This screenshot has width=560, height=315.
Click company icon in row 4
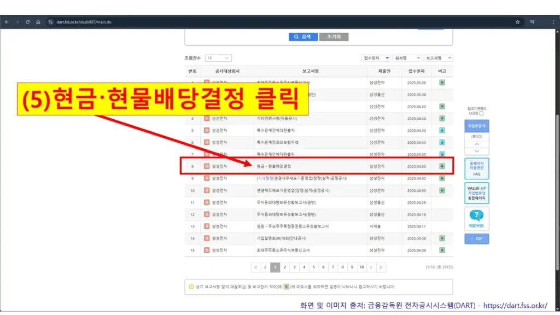pos(206,118)
